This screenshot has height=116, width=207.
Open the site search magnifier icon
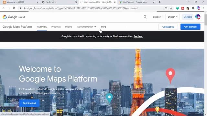pos(145,17)
